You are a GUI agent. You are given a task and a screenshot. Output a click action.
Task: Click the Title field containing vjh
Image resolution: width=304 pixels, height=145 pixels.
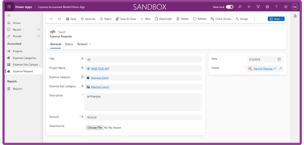point(143,59)
